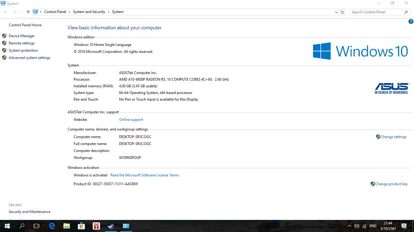Expand the address bar history dropdown
Screen dimensions: 414x232
[336, 12]
